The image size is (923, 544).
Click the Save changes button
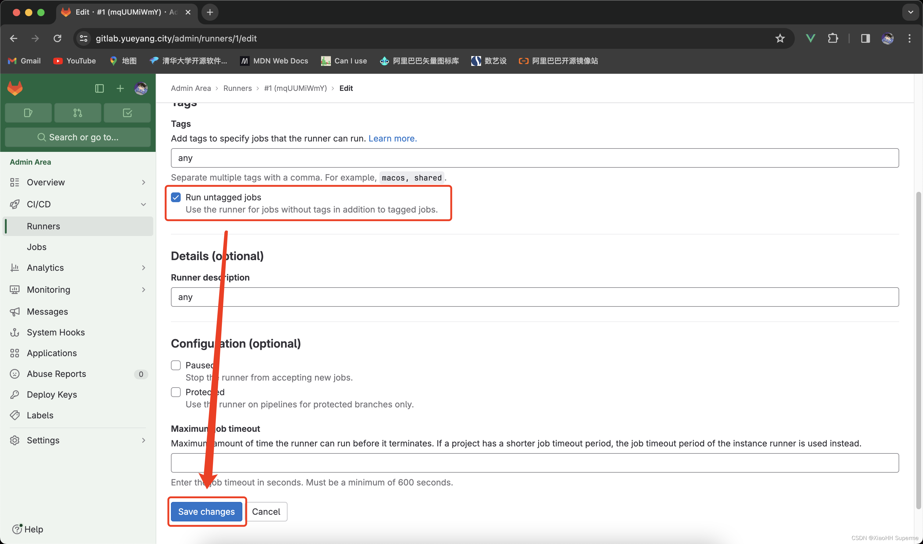(x=206, y=512)
